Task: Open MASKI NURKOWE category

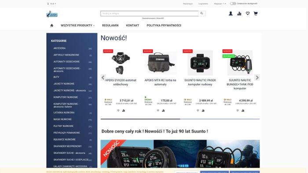Action: [62, 119]
